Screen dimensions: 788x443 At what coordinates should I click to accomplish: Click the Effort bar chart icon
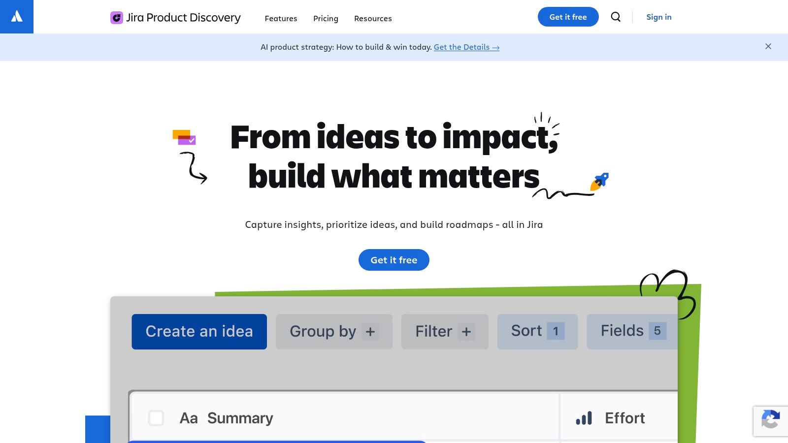click(x=584, y=418)
